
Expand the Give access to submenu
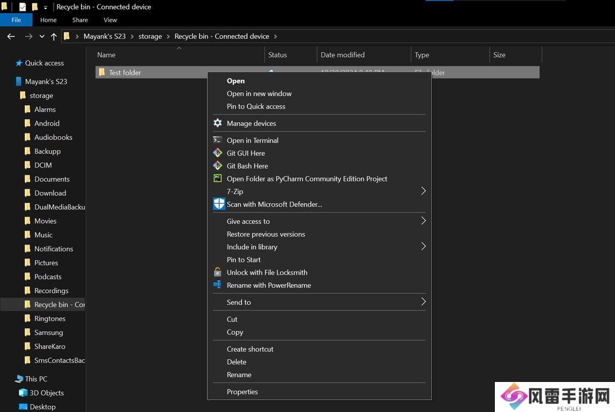point(423,221)
